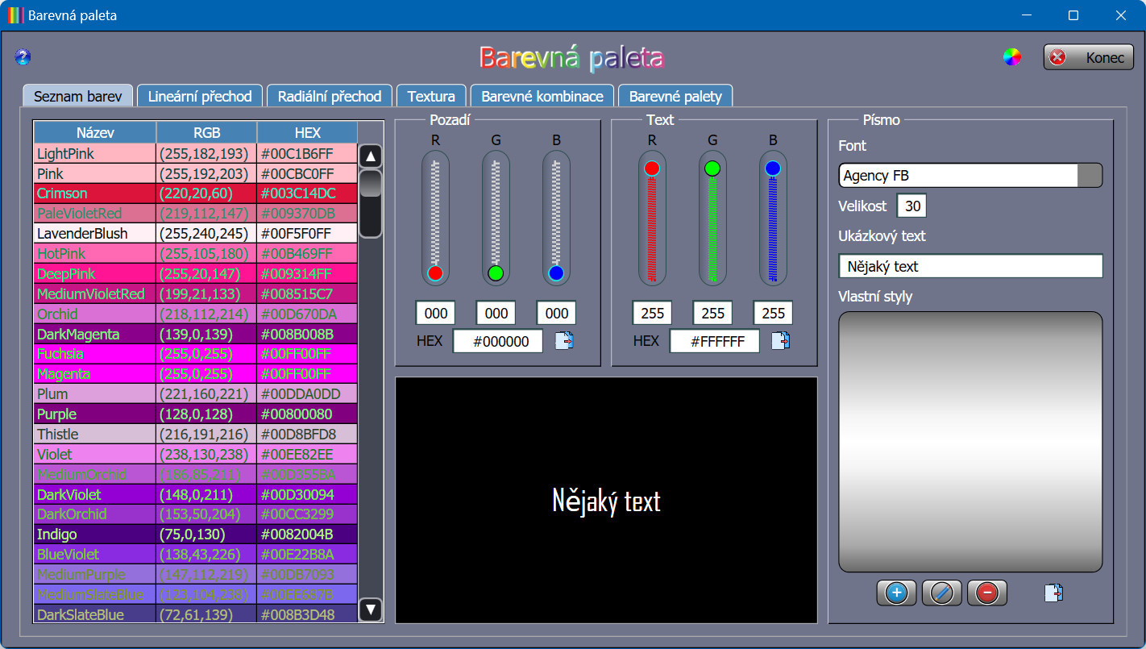1146x649 pixels.
Task: Click the Vlastní styly list area
Action: point(970,442)
